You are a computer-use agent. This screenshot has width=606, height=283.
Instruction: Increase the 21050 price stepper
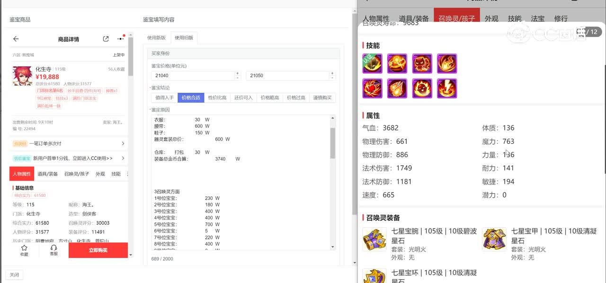coord(332,73)
